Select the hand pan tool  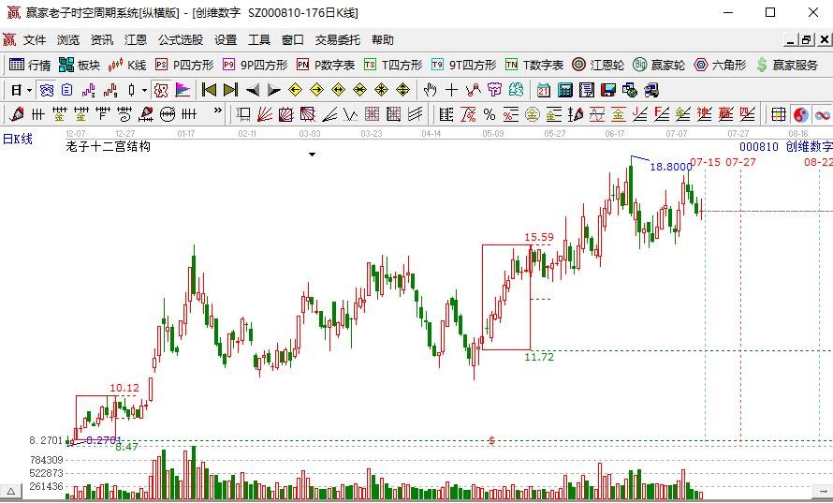(430, 91)
